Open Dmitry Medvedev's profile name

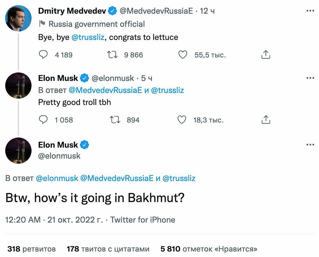72,11
